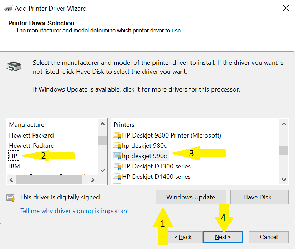The height and width of the screenshot is (249, 295).
Task: Click the HP Deskjet D1400 series driver icon
Action: pos(117,177)
